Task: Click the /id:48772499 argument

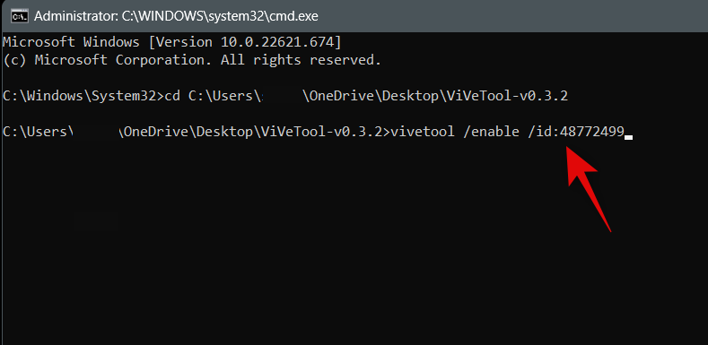Action: [x=576, y=132]
